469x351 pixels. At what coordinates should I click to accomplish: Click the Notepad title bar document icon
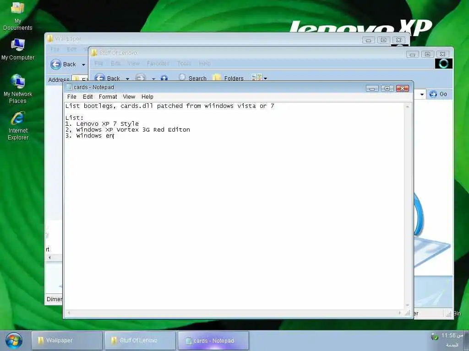tap(69, 87)
